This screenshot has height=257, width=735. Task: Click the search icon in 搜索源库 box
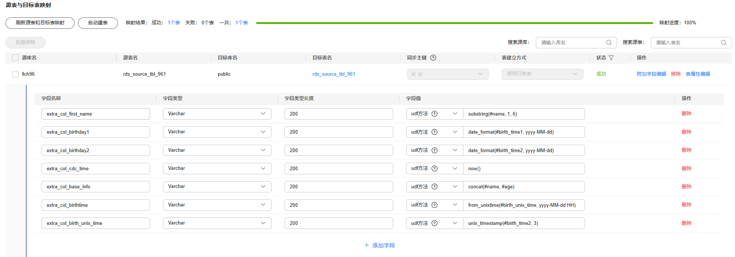pyautogui.click(x=609, y=42)
